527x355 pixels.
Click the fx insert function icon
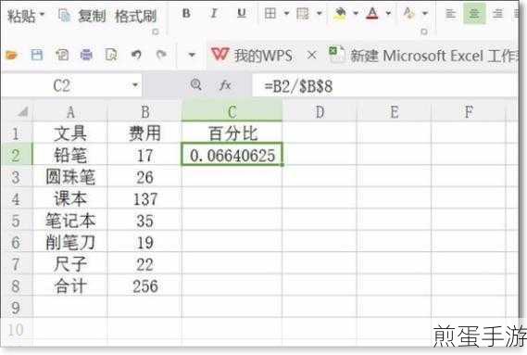225,85
